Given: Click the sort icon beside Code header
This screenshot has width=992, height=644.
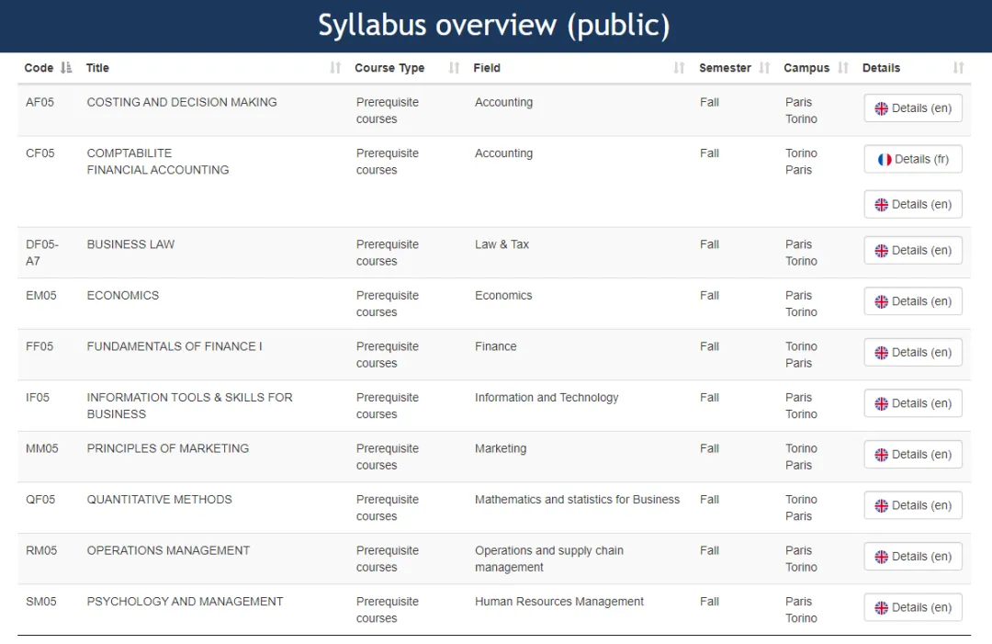Looking at the screenshot, I should (66, 68).
